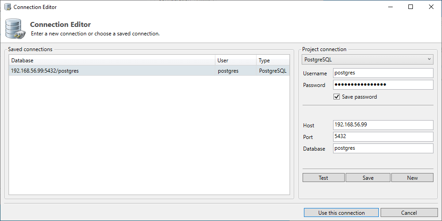The height and width of the screenshot is (221, 442).
Task: Sort by the User column header
Action: pyautogui.click(x=235, y=61)
